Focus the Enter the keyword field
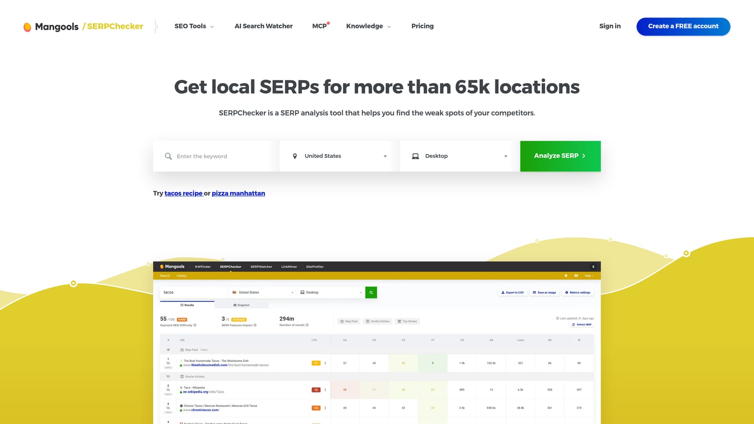The width and height of the screenshot is (754, 424). click(216, 156)
